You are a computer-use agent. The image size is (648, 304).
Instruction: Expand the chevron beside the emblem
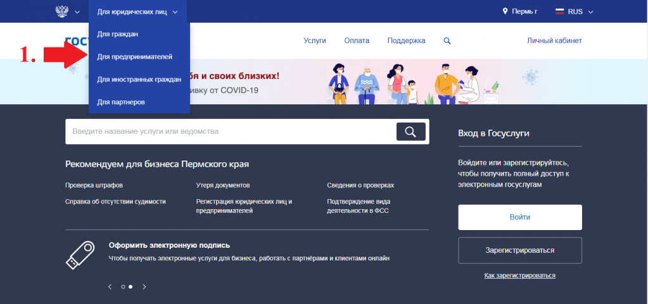pos(77,12)
